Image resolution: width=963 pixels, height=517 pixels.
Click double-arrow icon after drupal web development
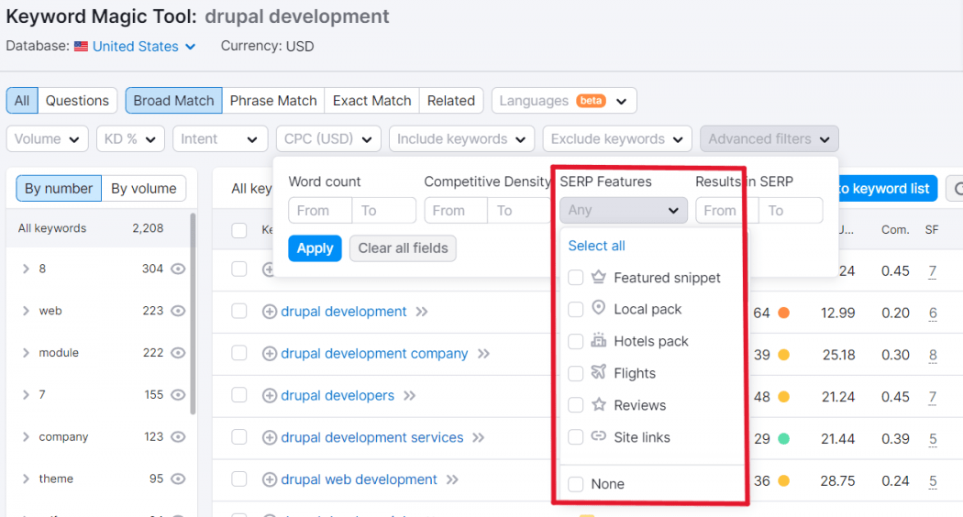click(452, 479)
